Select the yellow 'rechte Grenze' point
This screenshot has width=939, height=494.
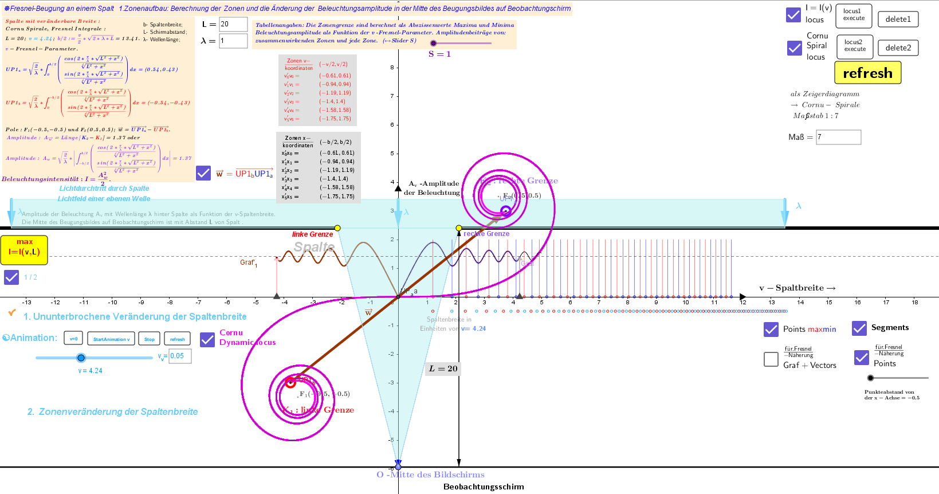coord(459,228)
